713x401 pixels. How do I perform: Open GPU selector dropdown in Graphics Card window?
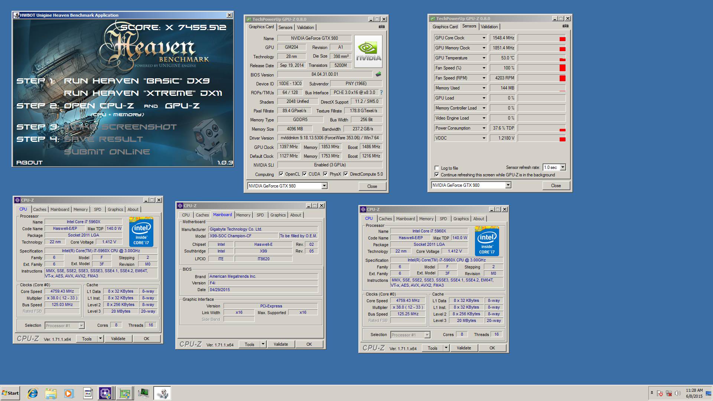coord(324,186)
